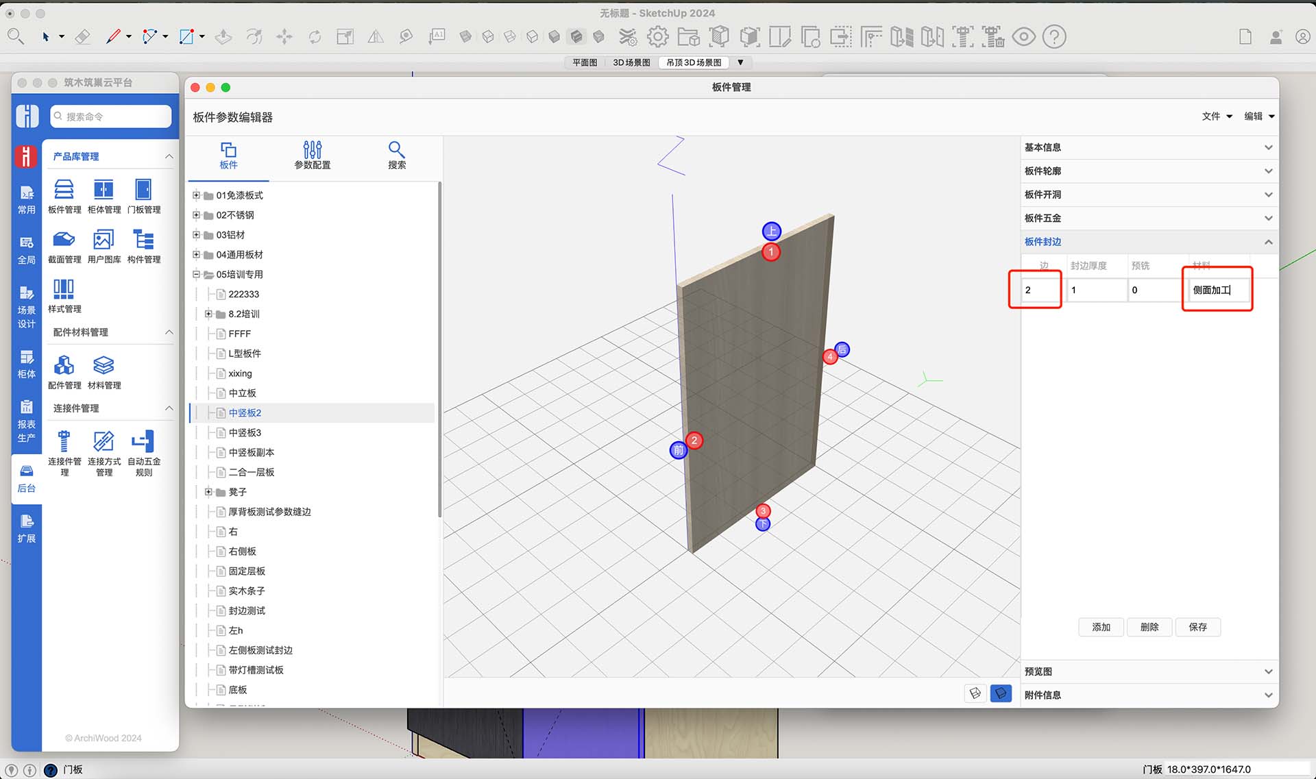Collapse the 05培训专用 folder

[197, 274]
